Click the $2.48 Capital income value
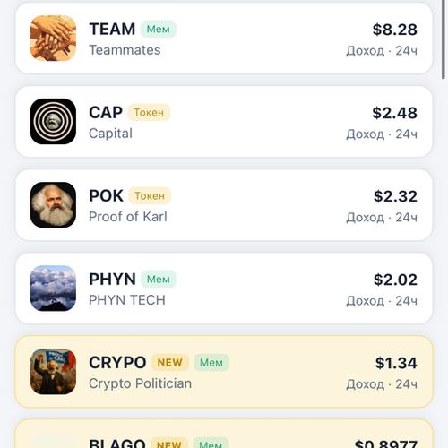The height and width of the screenshot is (448, 448). (x=395, y=113)
